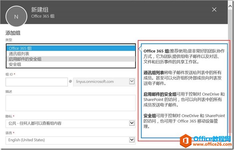
Task: Click bold 安全组 term in help tooltip
Action: [150, 116]
